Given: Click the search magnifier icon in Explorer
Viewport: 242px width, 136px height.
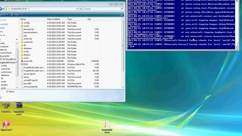Looking at the screenshot, I should [x=122, y=9].
